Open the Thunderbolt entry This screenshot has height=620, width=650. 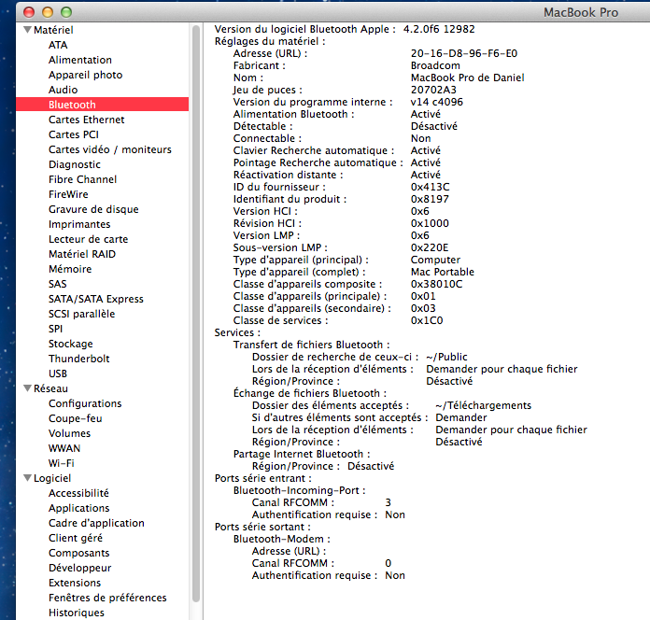point(78,359)
